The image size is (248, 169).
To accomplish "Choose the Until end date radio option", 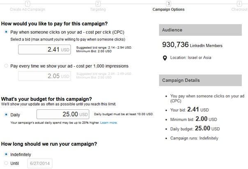I will click(6, 163).
